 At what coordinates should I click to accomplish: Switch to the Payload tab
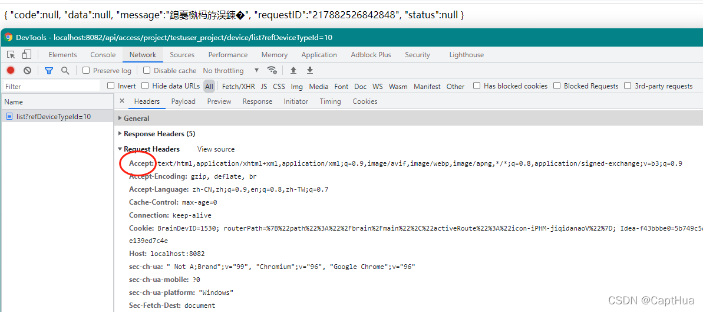tap(183, 101)
